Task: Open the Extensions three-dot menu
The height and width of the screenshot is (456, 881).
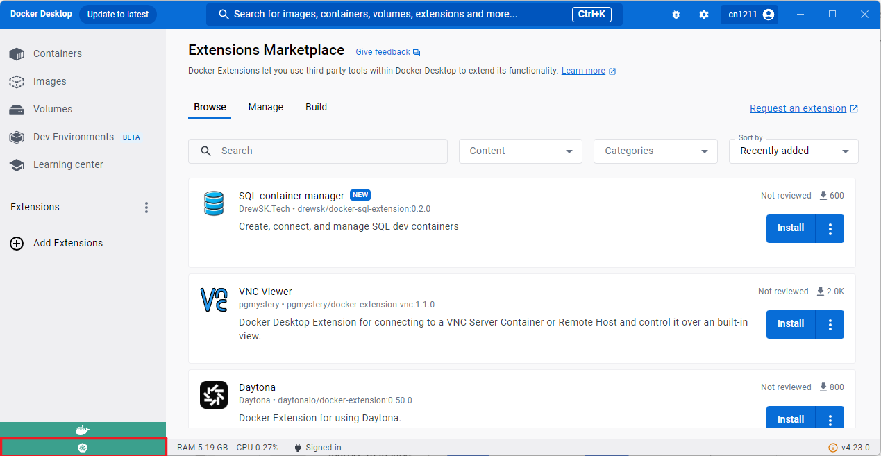Action: click(146, 207)
